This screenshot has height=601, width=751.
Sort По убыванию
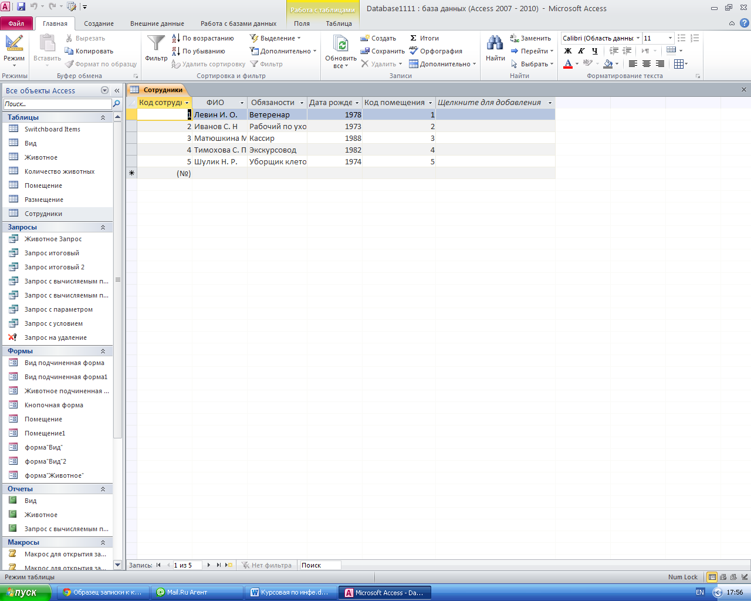click(198, 51)
